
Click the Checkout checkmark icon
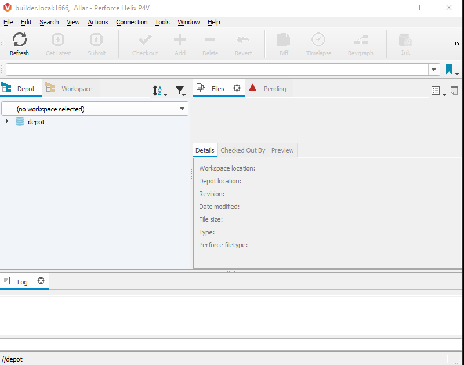click(145, 39)
